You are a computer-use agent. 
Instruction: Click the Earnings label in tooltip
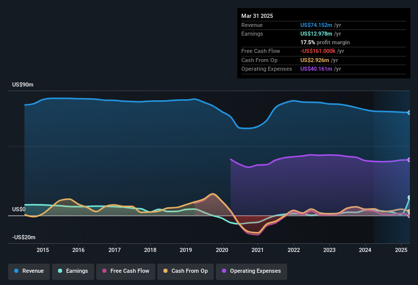(252, 34)
